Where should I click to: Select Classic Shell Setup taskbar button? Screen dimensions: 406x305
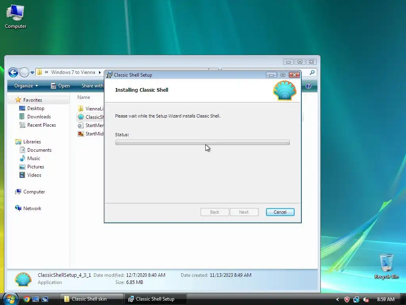pos(155,299)
